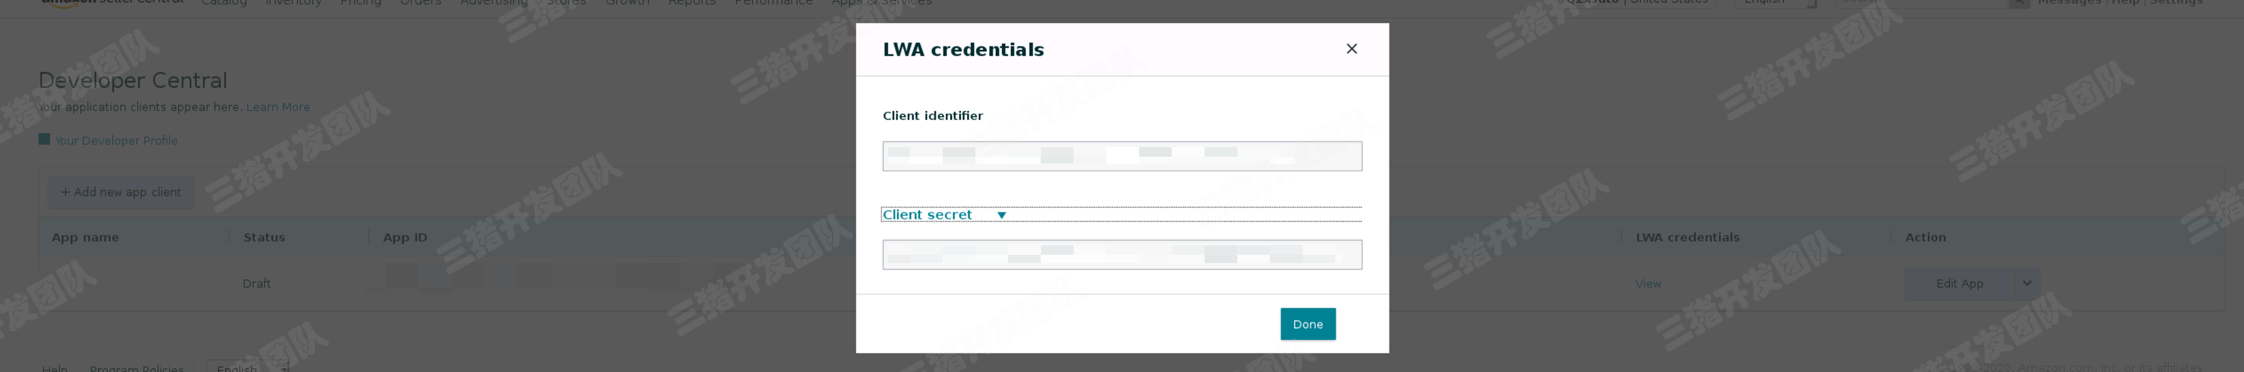Click the App name column header
The image size is (2244, 372).
pyautogui.click(x=85, y=237)
